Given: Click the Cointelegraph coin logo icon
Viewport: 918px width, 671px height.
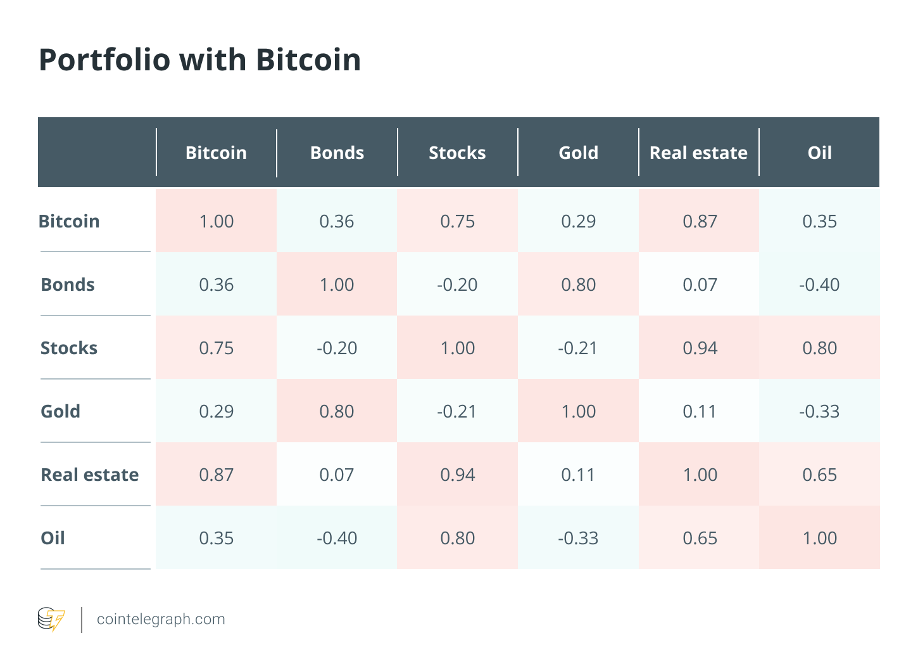Looking at the screenshot, I should click(51, 619).
